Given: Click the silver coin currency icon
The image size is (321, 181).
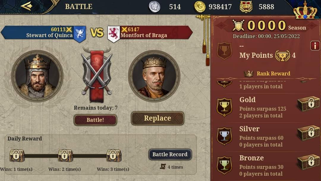Looking at the screenshot, I should (x=155, y=7).
